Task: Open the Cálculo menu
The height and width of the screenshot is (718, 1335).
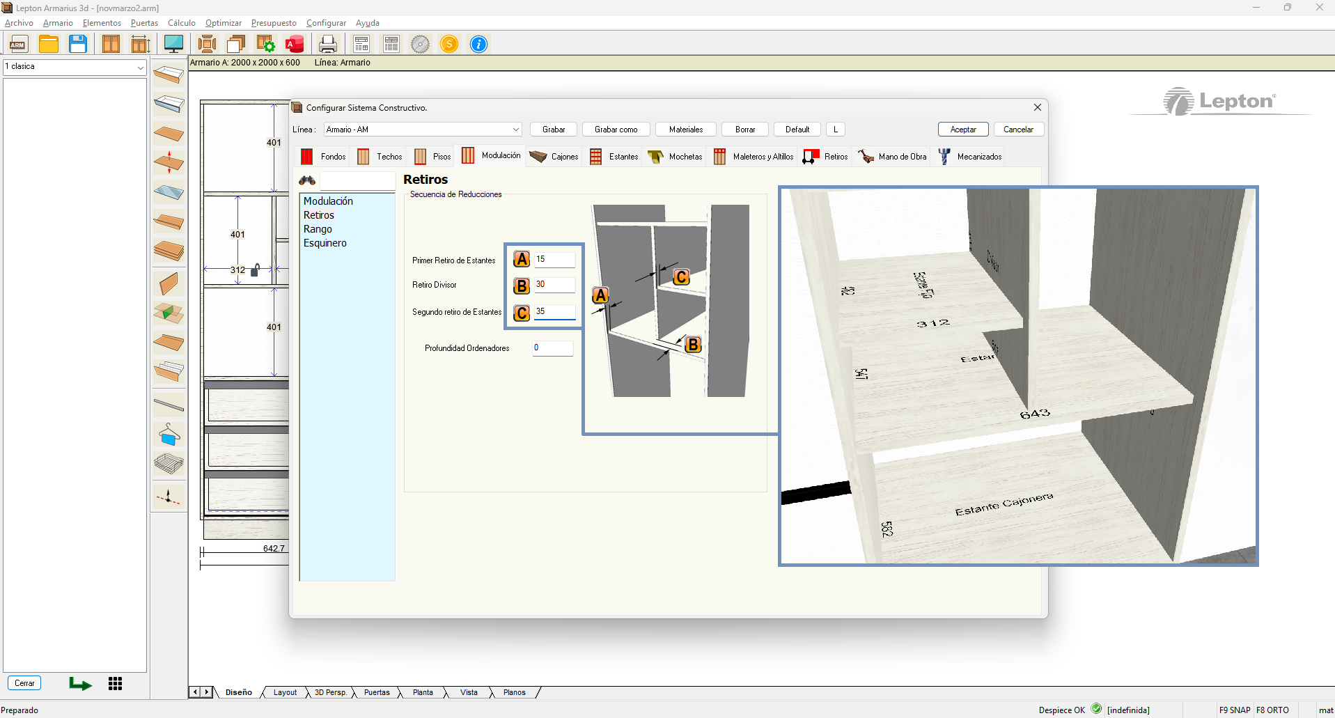Action: 181,23
